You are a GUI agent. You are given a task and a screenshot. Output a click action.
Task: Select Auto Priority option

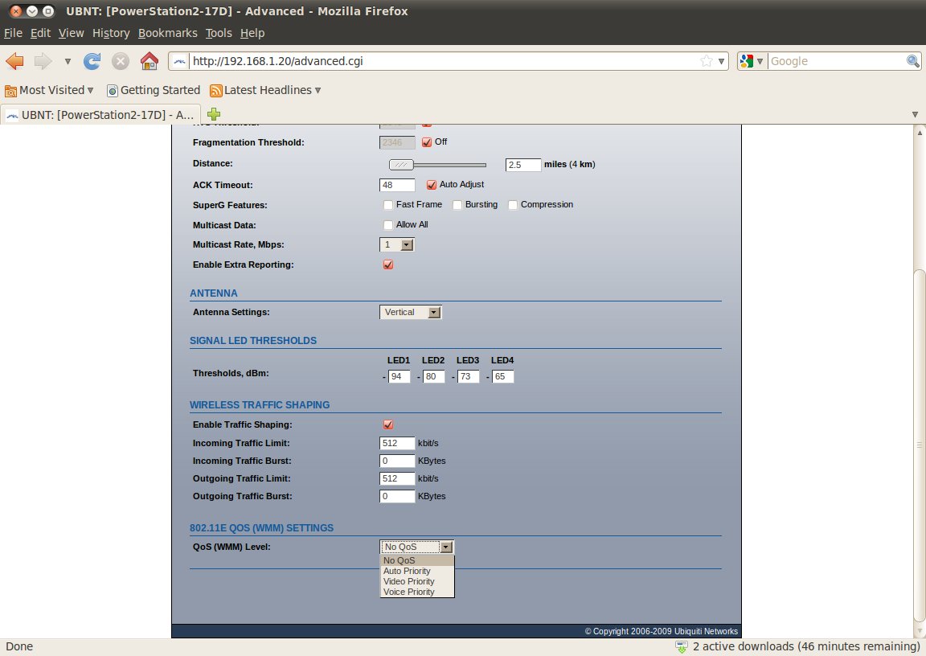point(417,571)
